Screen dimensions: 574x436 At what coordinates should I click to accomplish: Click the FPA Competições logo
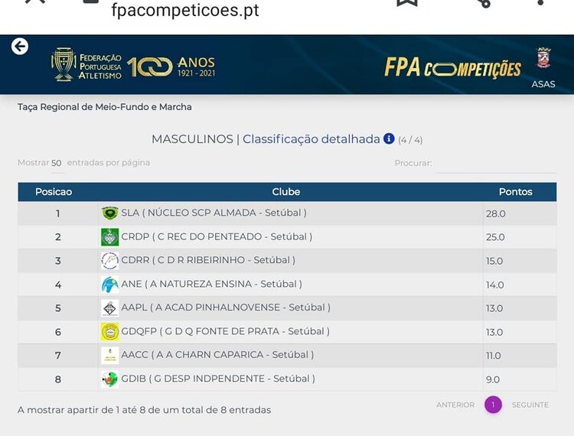point(452,68)
